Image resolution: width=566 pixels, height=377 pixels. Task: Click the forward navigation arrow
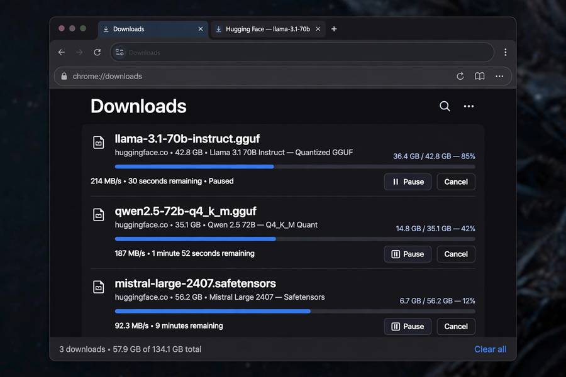click(x=79, y=52)
